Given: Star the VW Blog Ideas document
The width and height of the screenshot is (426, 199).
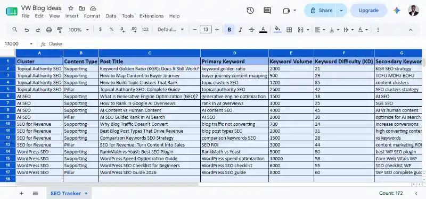Looking at the screenshot, I should coord(71,8).
